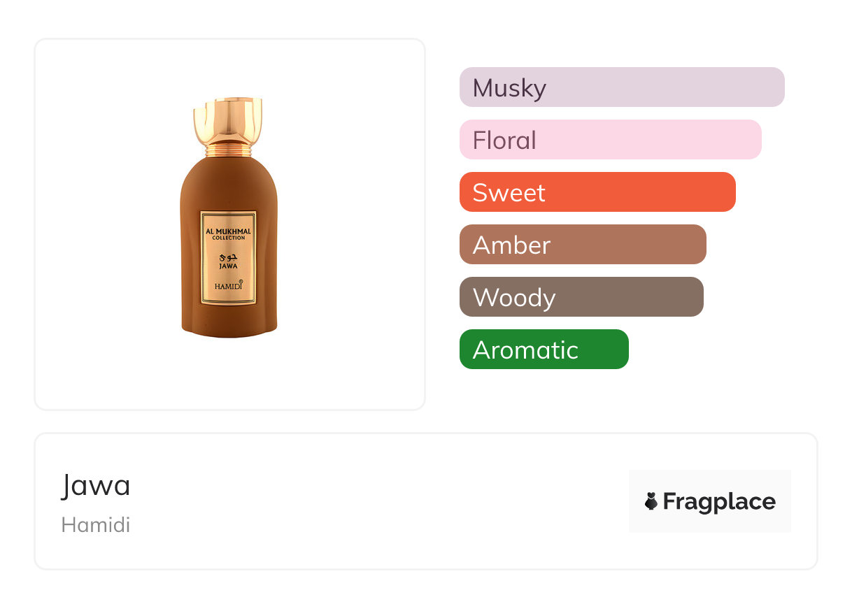852x604 pixels.
Task: Click the pink Floral accord bar
Action: click(610, 140)
